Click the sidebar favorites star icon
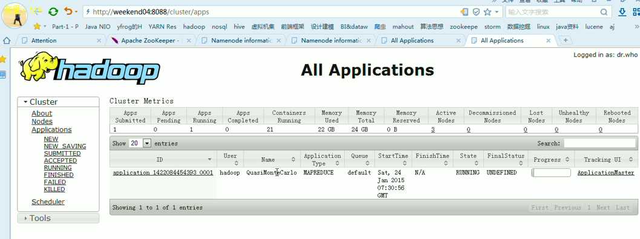Screen dimensions: 640x239 coord(3,59)
